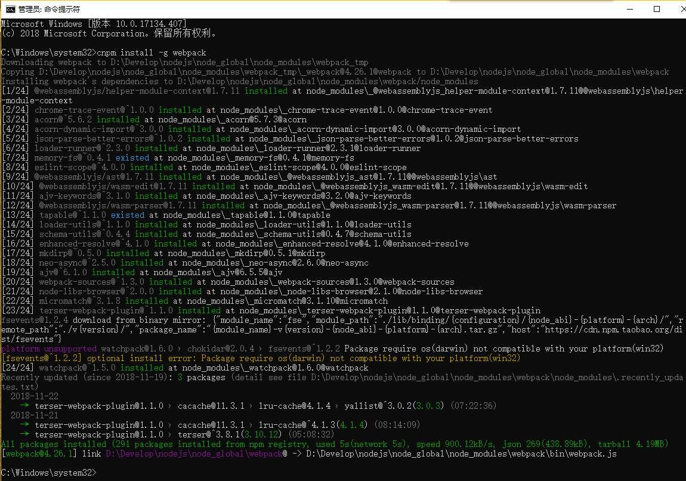This screenshot has width=686, height=481.
Task: Click the [19/24] ajv line
Action: click(x=142, y=272)
